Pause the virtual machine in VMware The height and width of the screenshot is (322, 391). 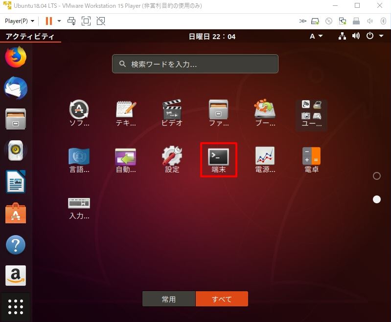[49, 21]
